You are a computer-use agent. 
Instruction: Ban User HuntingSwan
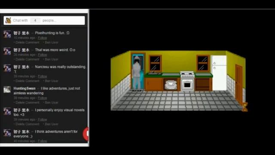[52, 102]
